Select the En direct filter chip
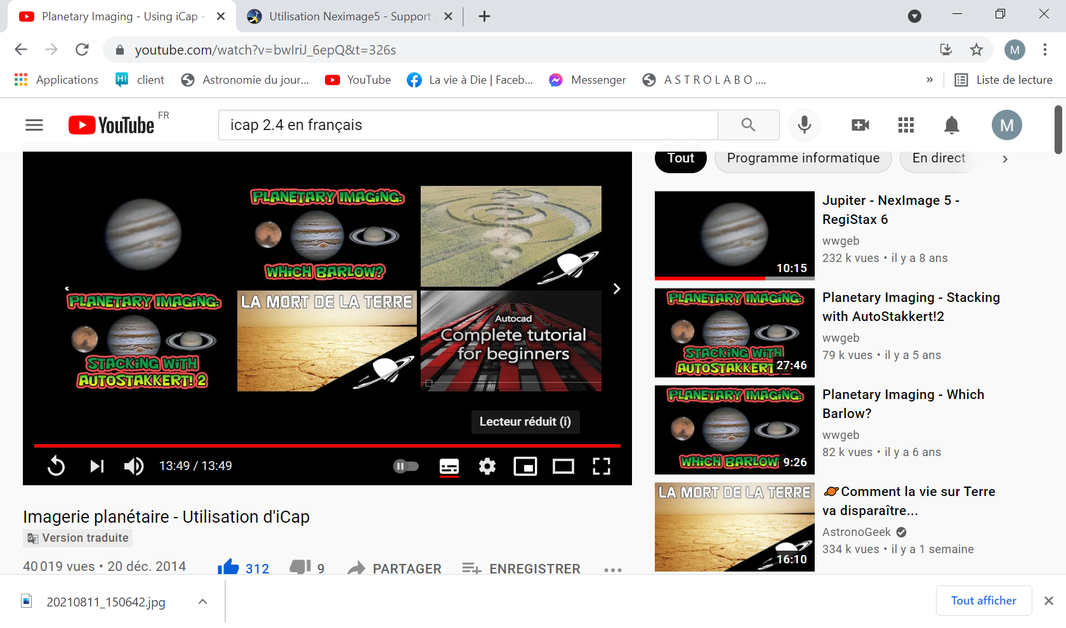 939,159
